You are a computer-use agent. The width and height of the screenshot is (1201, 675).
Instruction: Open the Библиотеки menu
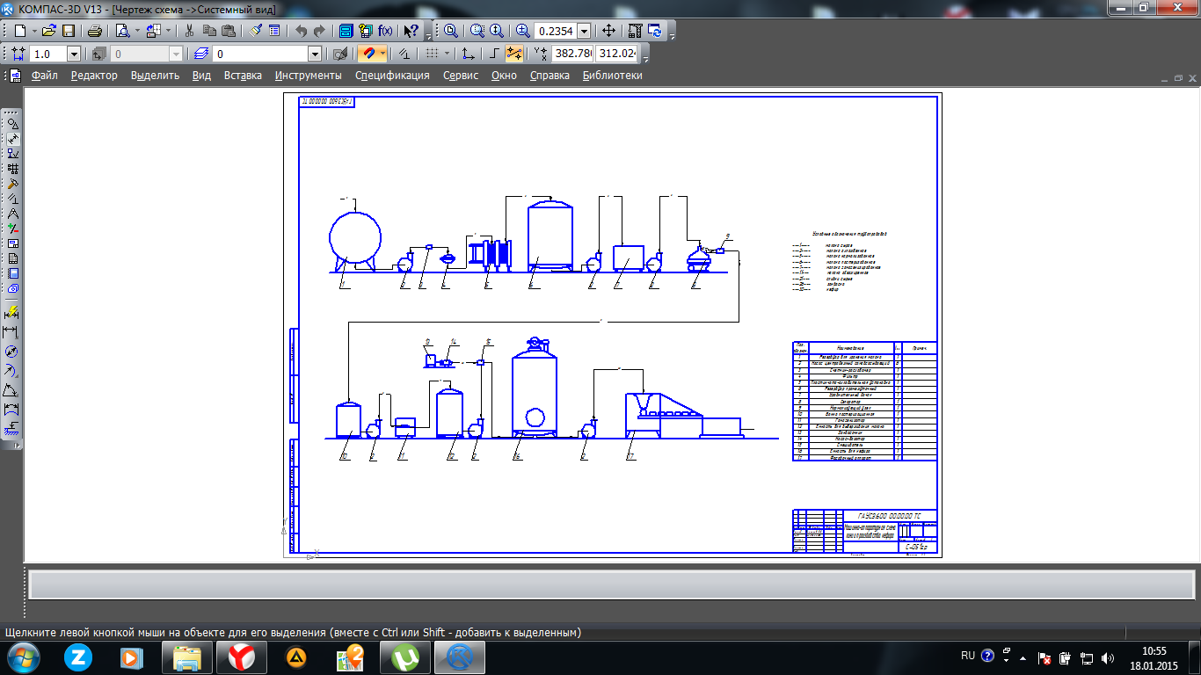[612, 76]
